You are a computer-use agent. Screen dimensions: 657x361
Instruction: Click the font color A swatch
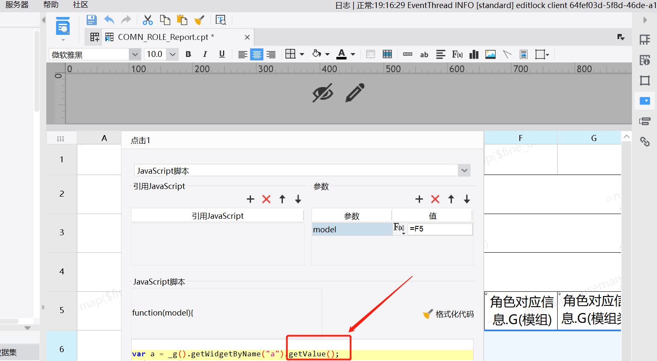pyautogui.click(x=341, y=54)
